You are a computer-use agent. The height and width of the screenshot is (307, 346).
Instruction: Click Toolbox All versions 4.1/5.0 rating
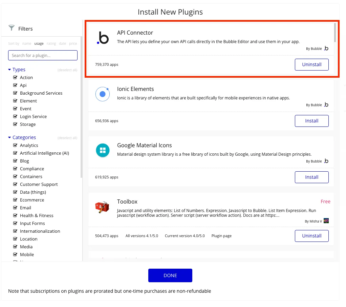pos(142,236)
